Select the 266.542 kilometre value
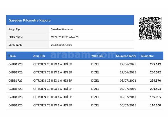 click(155, 72)
